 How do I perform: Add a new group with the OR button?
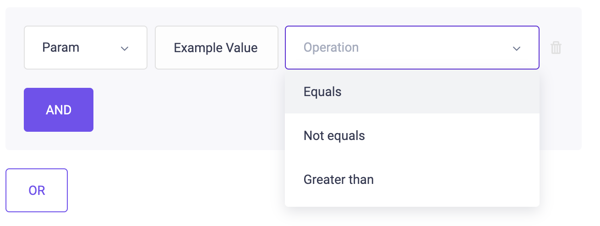point(37,190)
